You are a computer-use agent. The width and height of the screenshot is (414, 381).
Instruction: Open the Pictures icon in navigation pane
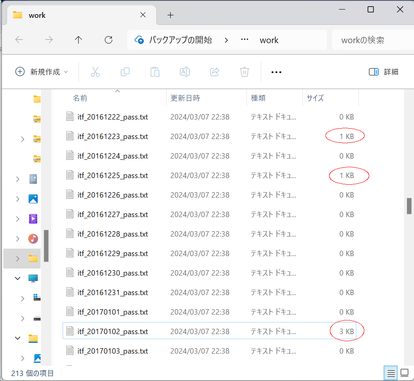pyautogui.click(x=33, y=199)
